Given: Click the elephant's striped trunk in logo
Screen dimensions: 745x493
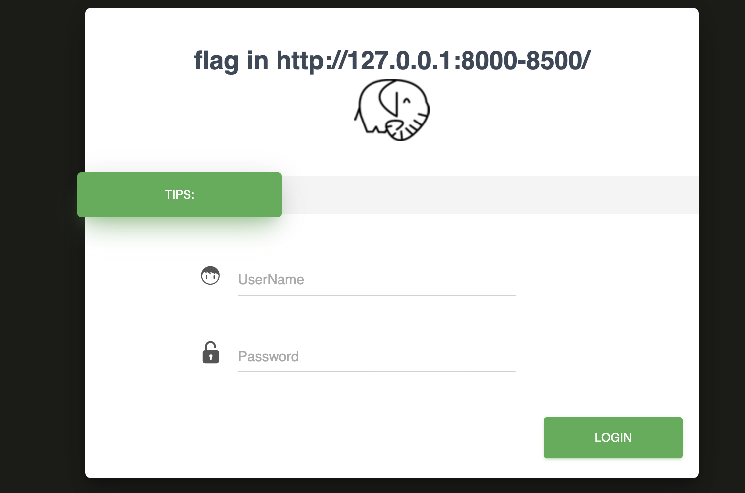Looking at the screenshot, I should tap(407, 128).
